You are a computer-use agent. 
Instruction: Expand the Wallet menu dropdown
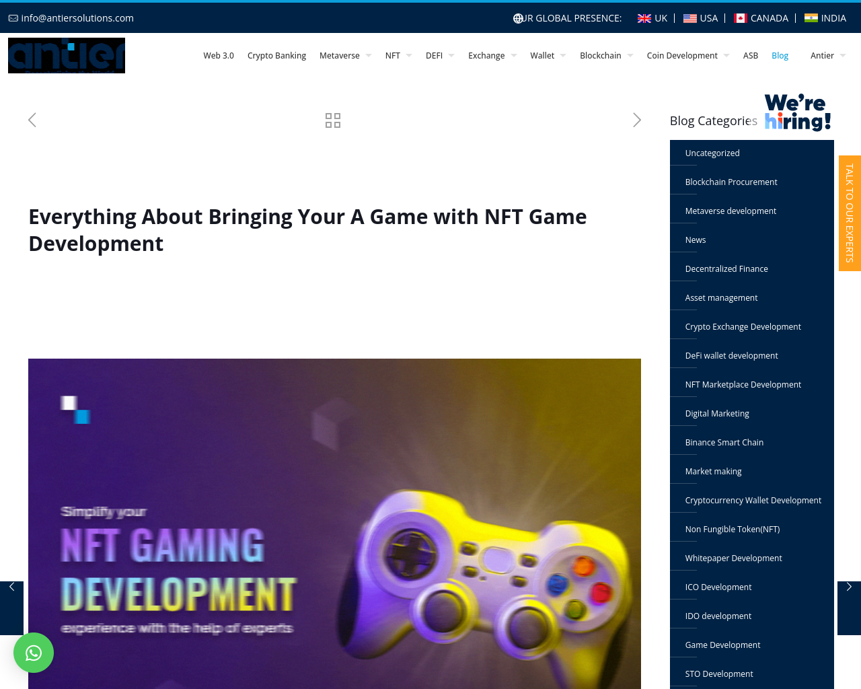pos(563,56)
